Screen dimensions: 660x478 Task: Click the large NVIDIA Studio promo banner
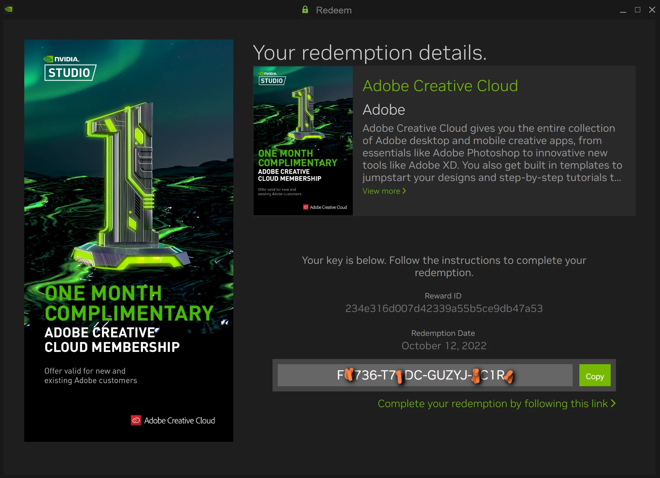129,241
